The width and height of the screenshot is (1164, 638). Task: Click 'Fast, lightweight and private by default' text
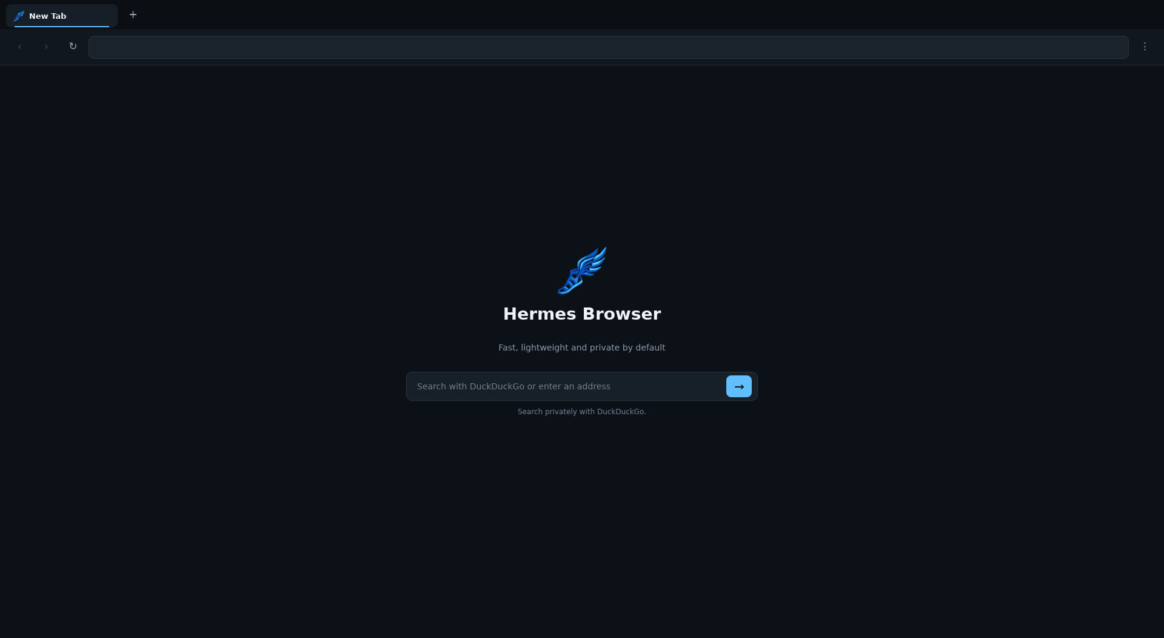click(582, 348)
